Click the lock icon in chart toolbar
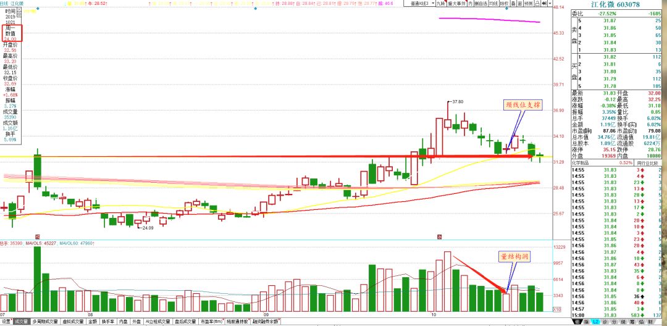Screen dimensions: 667x326 click(x=538, y=3)
